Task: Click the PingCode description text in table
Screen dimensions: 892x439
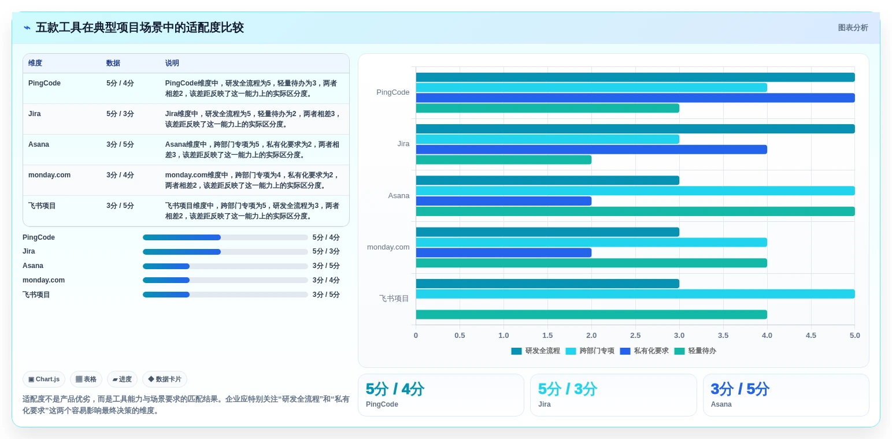Action: coord(251,88)
